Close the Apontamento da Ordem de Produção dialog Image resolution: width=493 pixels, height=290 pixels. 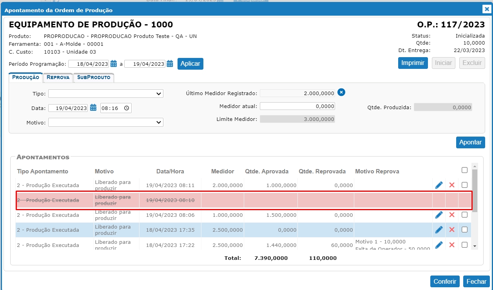(486, 9)
